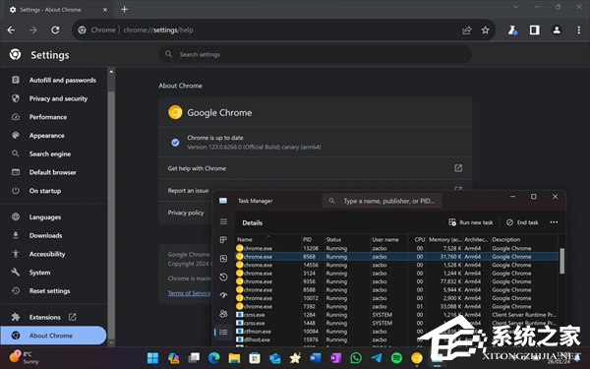Open Reset settings section

coord(53,291)
